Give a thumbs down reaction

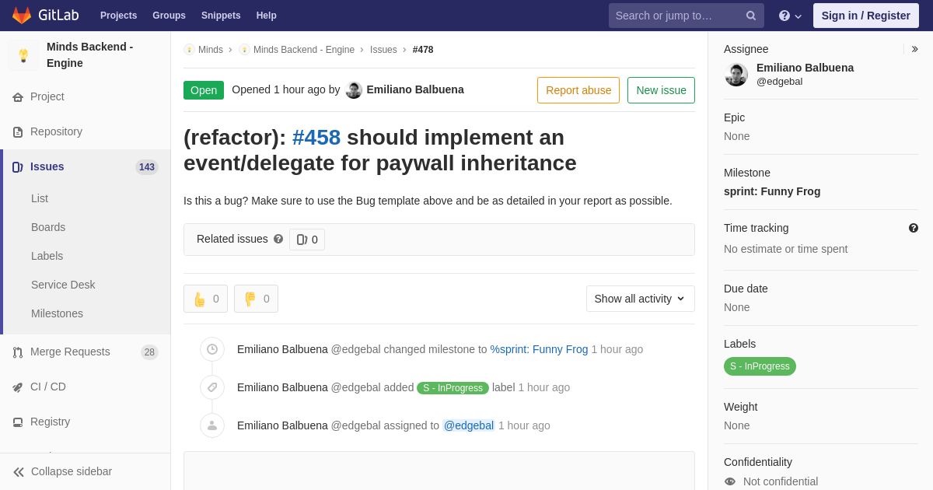(256, 299)
